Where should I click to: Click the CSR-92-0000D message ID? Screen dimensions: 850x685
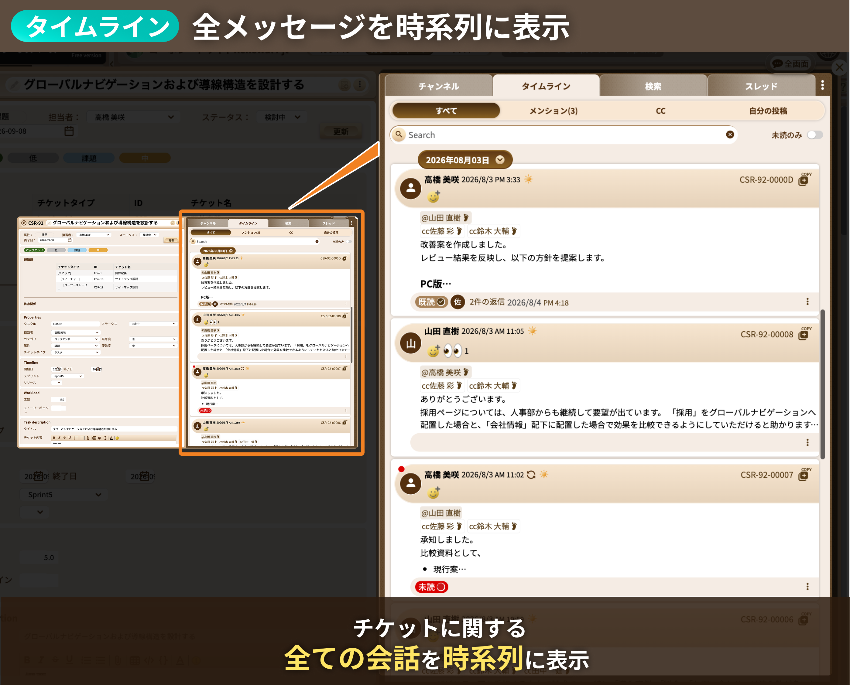tap(766, 179)
